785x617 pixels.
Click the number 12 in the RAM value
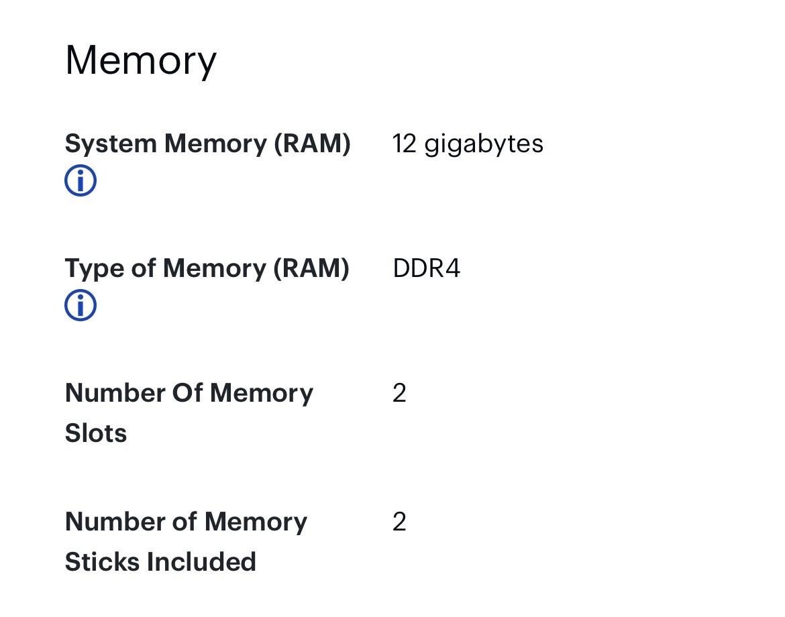(405, 144)
